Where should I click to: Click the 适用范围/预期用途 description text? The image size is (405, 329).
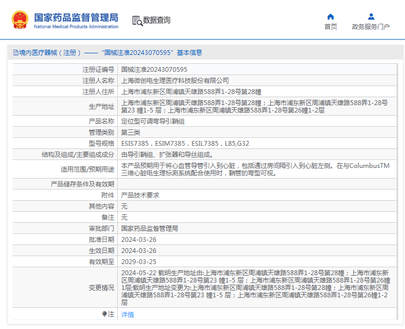click(255, 169)
